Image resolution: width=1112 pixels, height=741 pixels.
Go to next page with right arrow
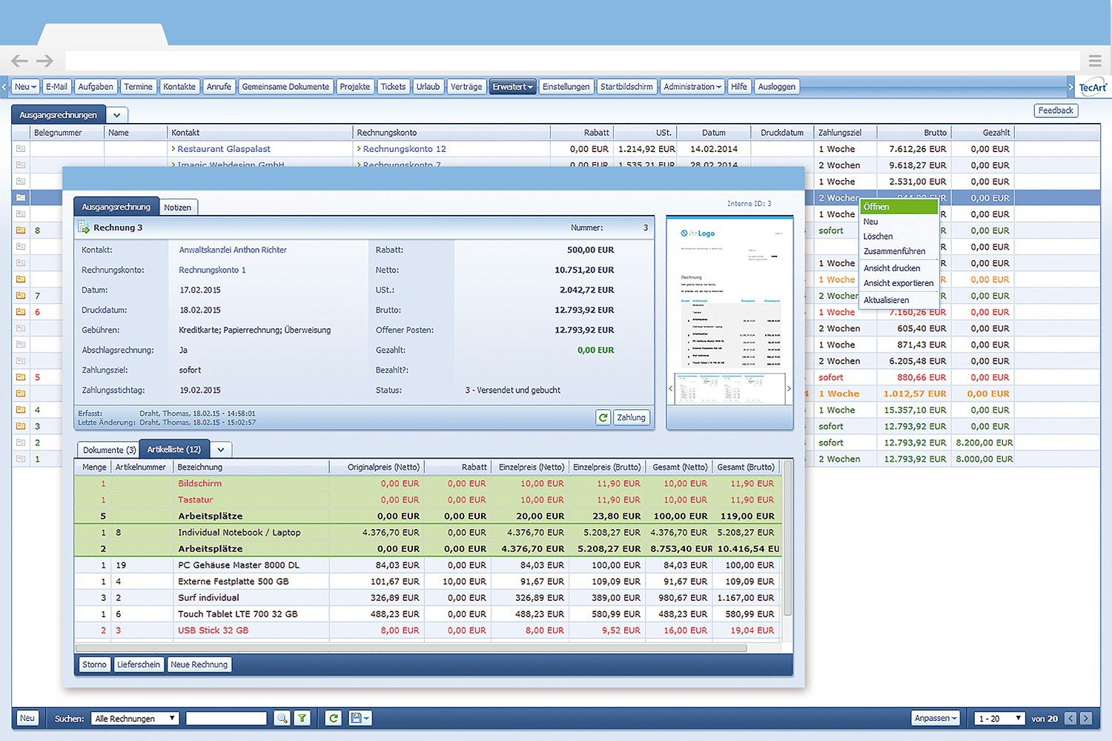click(1086, 718)
